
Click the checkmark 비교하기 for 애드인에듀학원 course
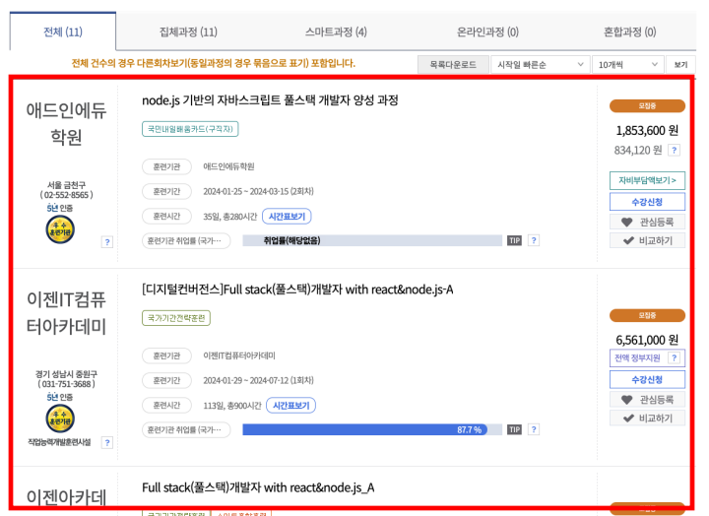[647, 240]
